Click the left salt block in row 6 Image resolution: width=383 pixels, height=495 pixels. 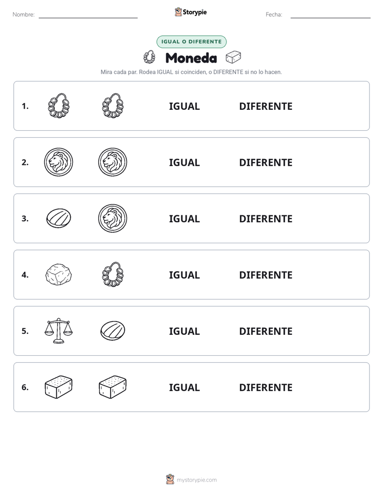58,387
